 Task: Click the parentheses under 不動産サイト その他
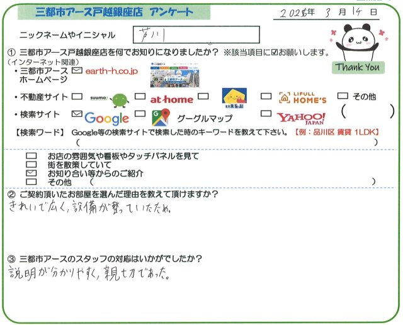tap(368, 112)
